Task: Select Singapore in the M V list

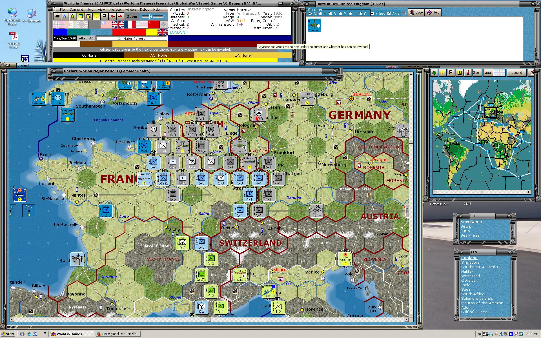Action: coord(470,262)
